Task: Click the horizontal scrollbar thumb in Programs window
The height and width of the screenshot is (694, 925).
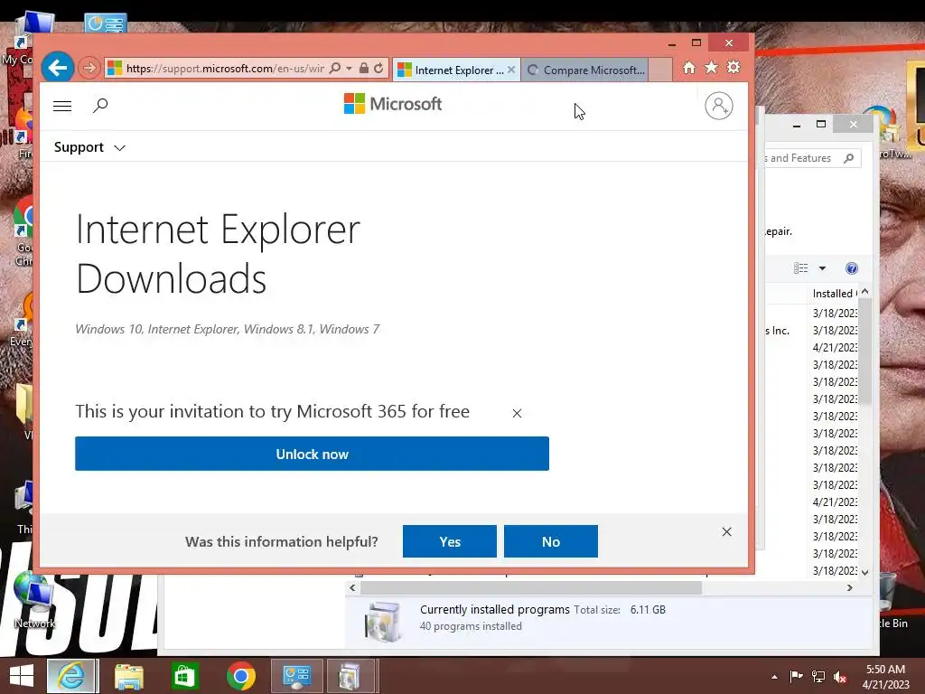Action: pyautogui.click(x=531, y=587)
